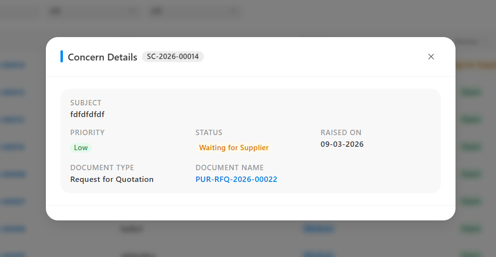Click the STATUS field label
496x257 pixels.
coord(209,133)
